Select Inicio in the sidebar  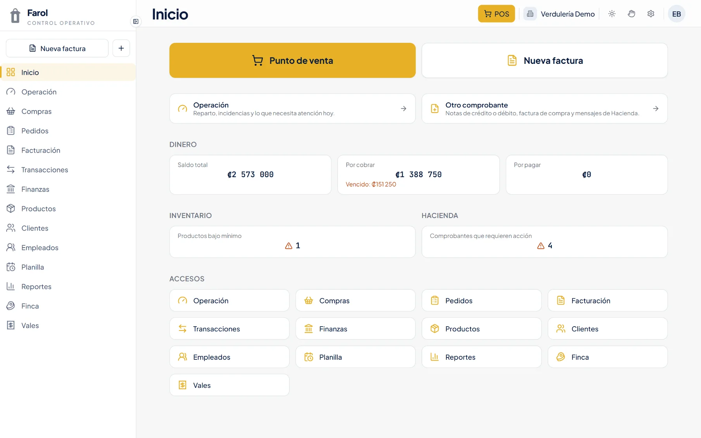point(68,72)
